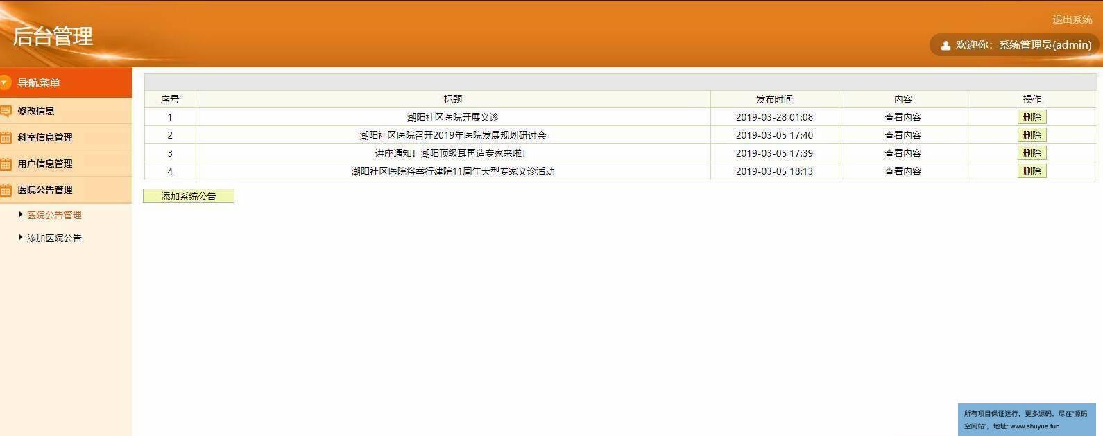The image size is (1103, 436).
Task: Click the 退出系统 logout link
Action: pyautogui.click(x=1072, y=19)
